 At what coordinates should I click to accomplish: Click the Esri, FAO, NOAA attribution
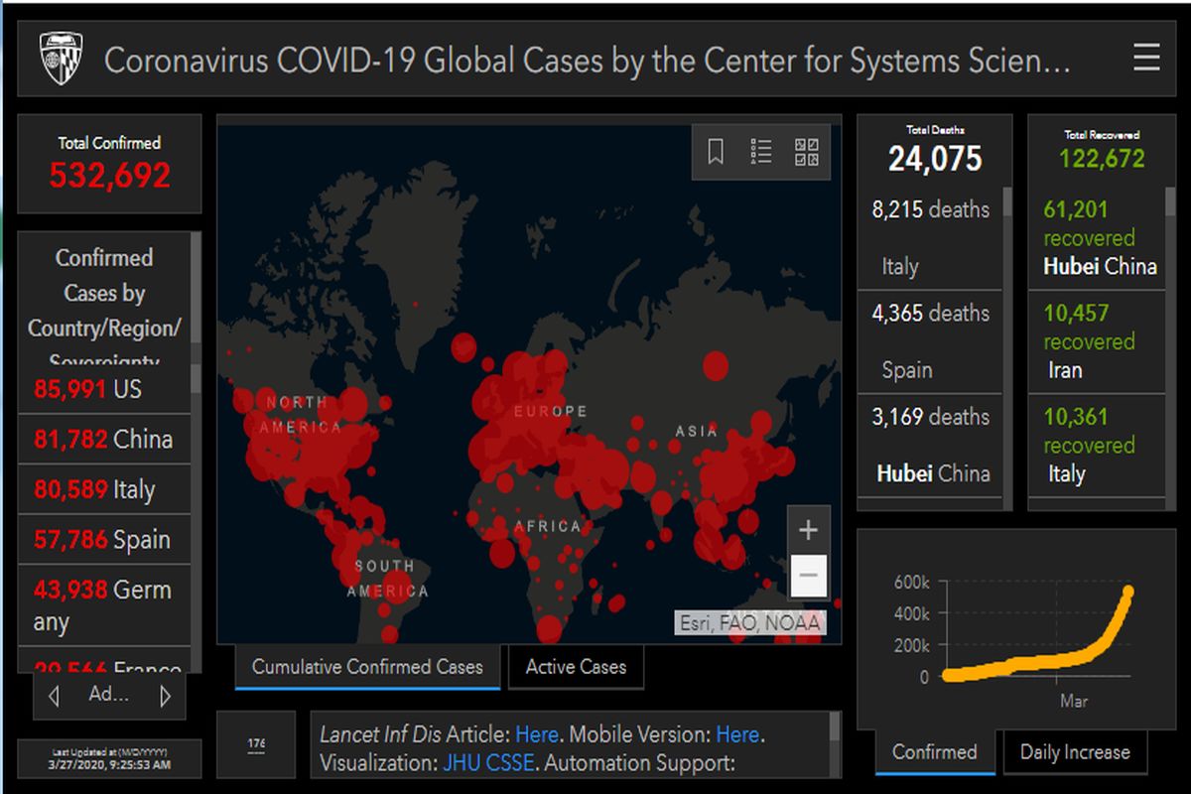tap(750, 623)
